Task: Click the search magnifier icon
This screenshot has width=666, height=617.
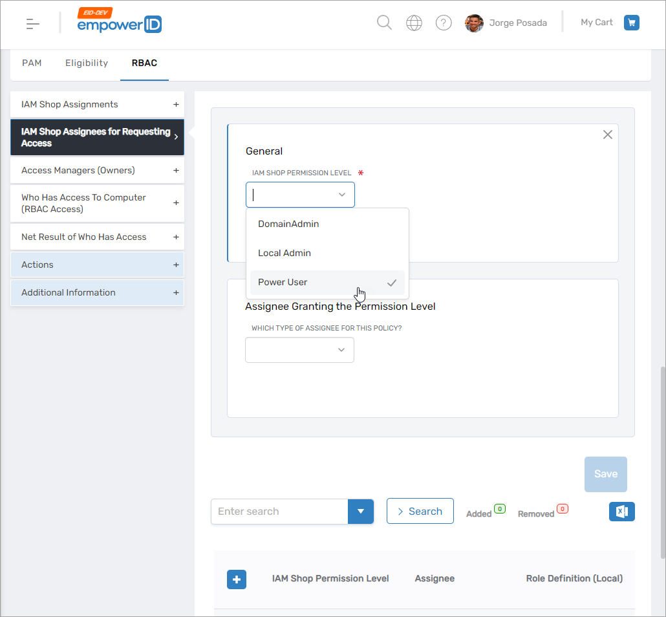Action: [x=384, y=22]
